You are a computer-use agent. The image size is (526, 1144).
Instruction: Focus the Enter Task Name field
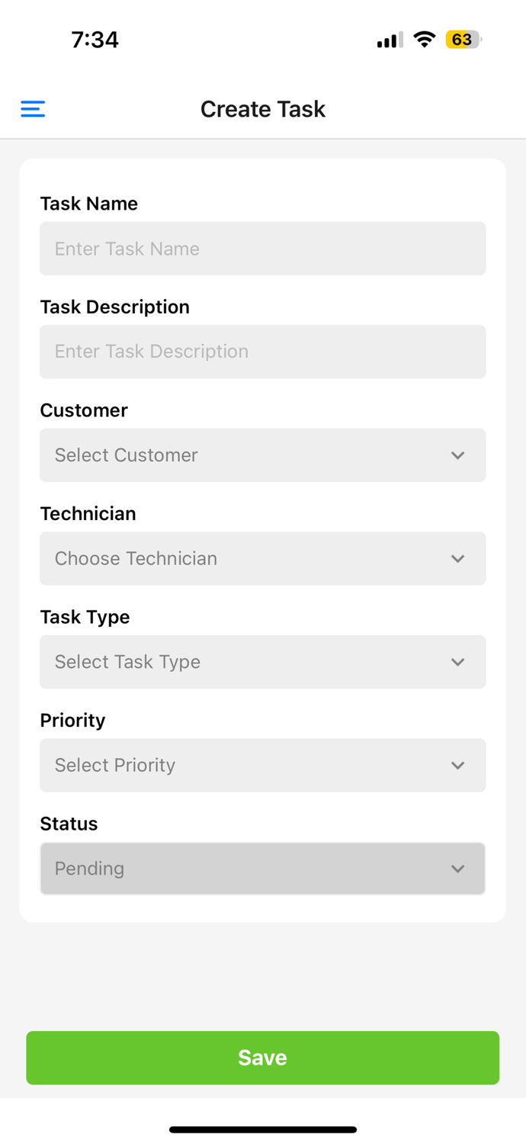click(x=262, y=249)
